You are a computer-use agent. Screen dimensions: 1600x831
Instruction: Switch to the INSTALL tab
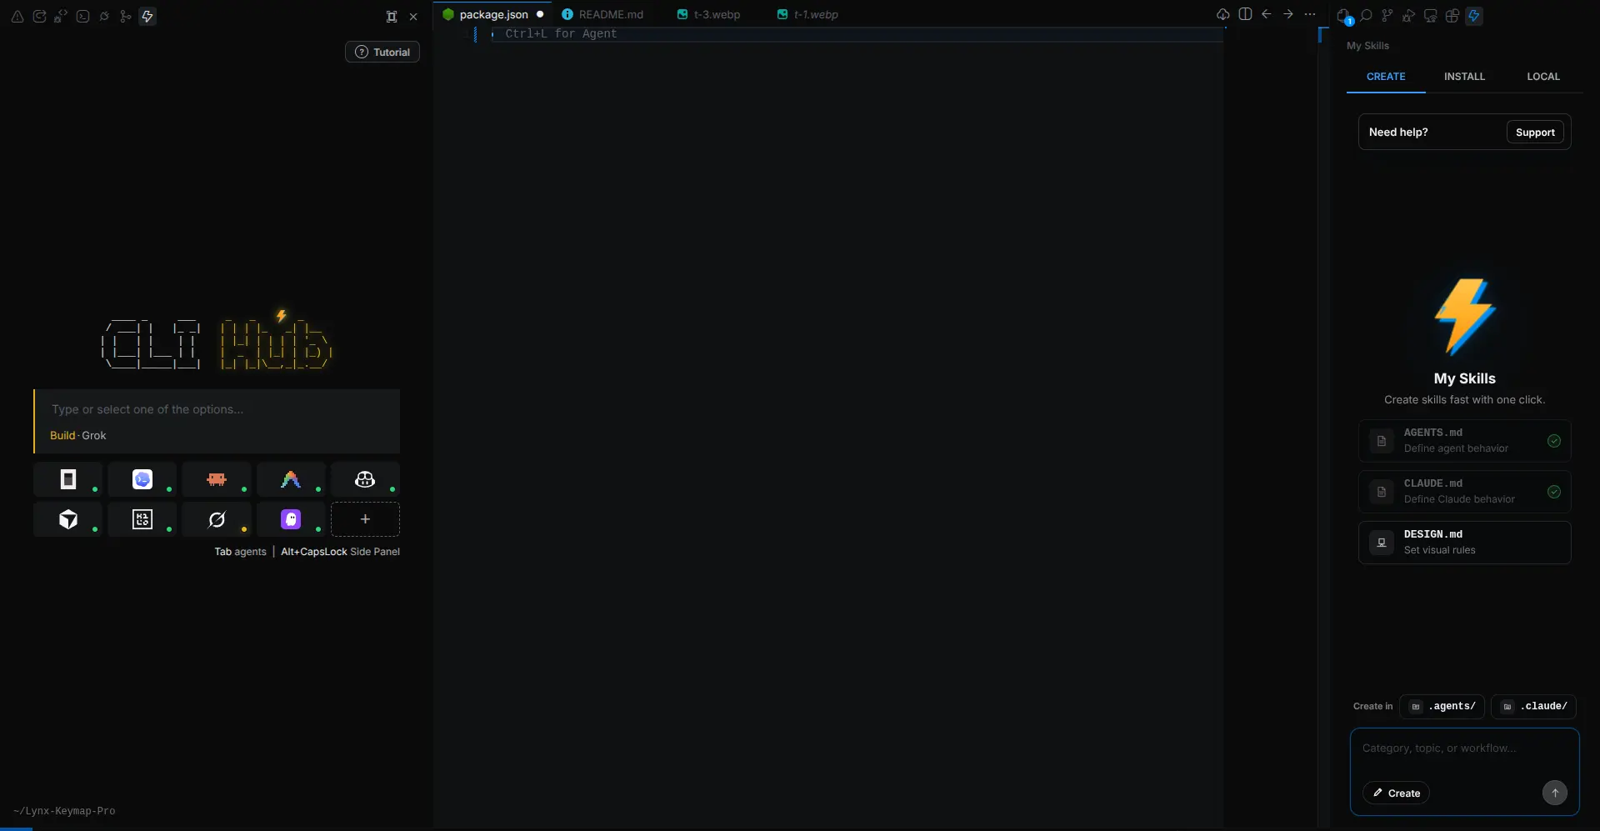point(1464,77)
